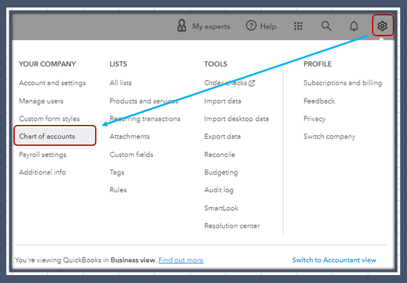Click the Help question mark icon
Screen dimensions: 407x283
tap(251, 26)
